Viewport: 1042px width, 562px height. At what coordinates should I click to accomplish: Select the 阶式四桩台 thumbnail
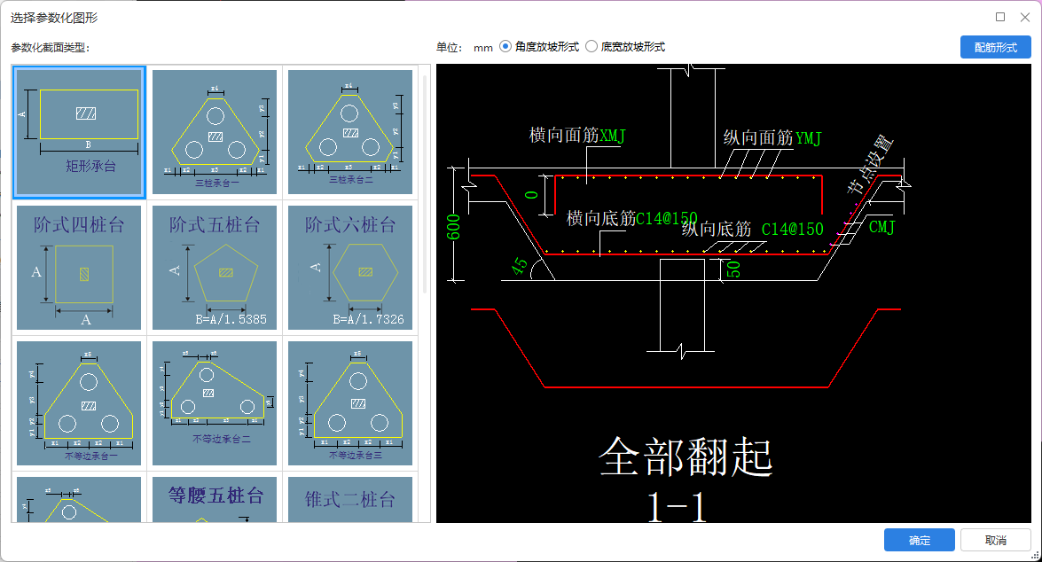(x=79, y=268)
